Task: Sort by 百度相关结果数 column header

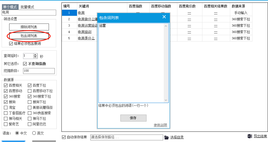Action: tap(216, 6)
